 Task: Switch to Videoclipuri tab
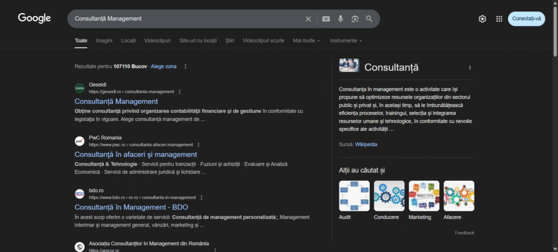[157, 40]
